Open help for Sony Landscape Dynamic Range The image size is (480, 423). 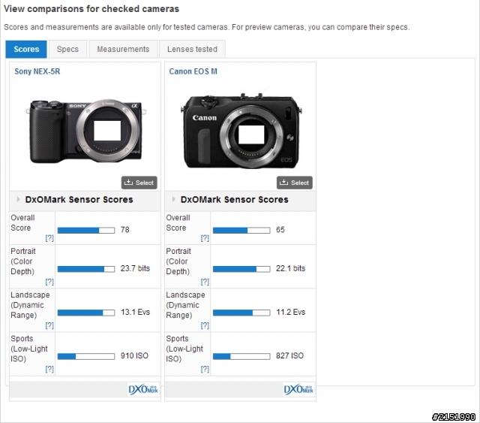pyautogui.click(x=49, y=325)
